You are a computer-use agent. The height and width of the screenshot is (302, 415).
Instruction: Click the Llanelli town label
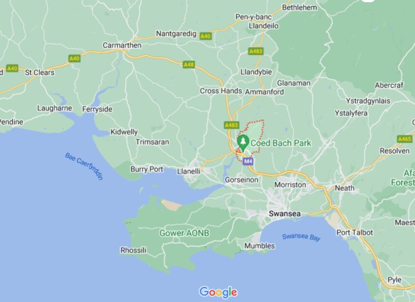point(189,172)
